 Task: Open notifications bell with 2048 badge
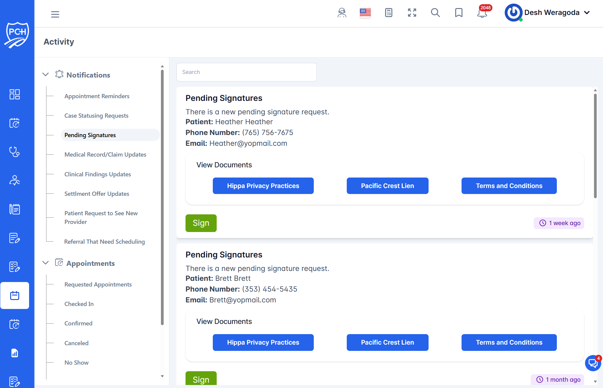[482, 13]
